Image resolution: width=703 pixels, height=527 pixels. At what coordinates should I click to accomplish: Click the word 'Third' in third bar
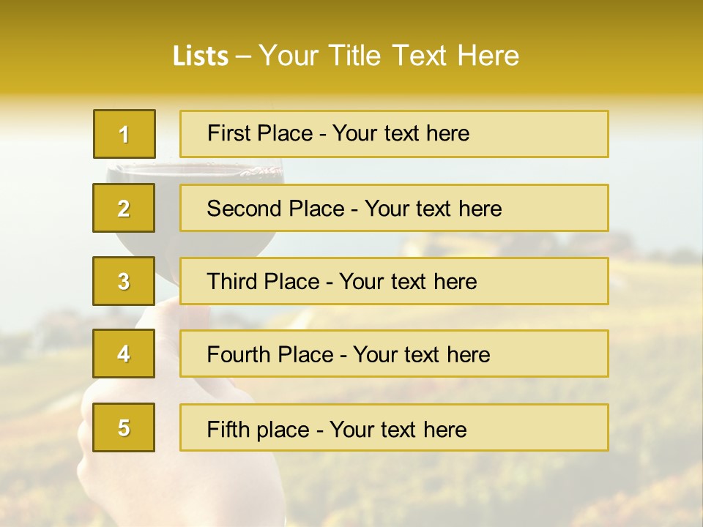click(234, 282)
